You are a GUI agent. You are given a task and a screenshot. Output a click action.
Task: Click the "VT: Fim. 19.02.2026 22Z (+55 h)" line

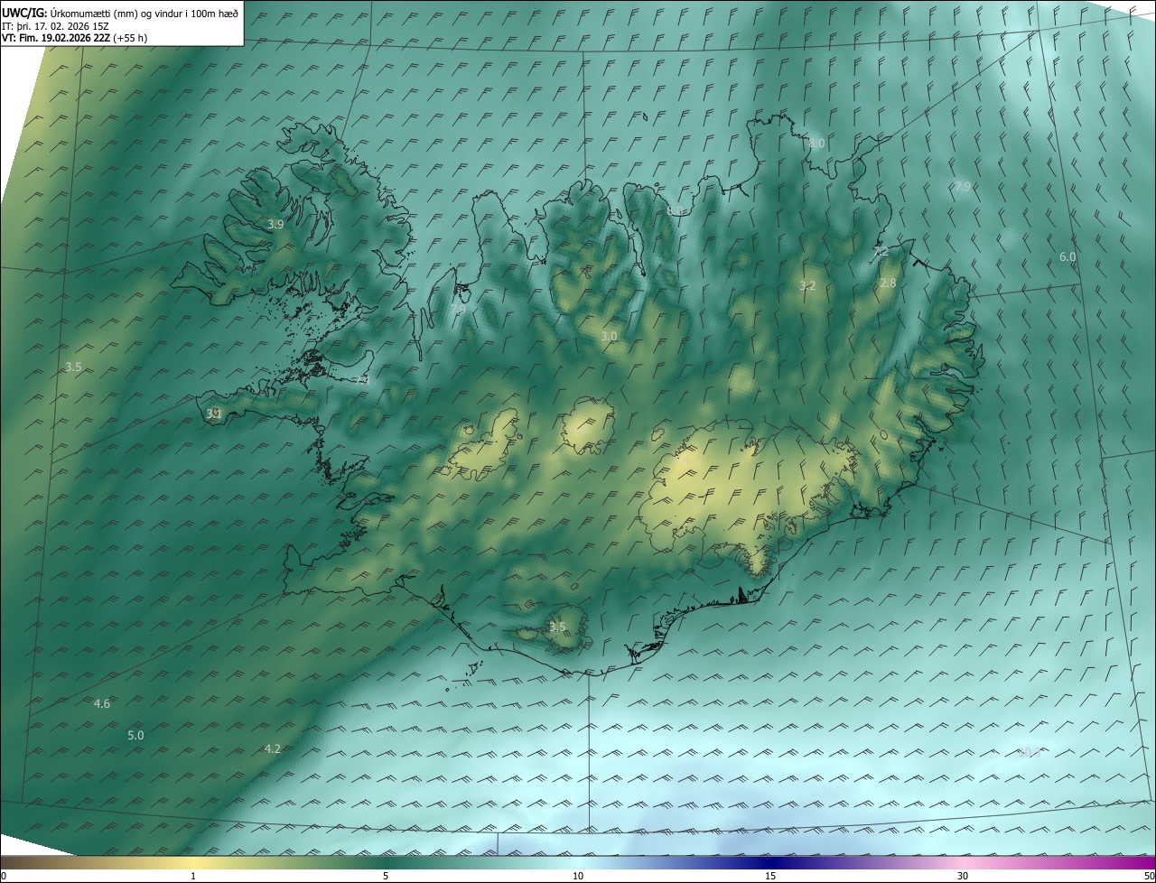[x=74, y=38]
